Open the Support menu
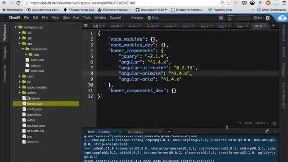 point(115,18)
